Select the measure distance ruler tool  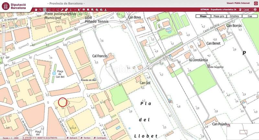(x=62, y=9)
